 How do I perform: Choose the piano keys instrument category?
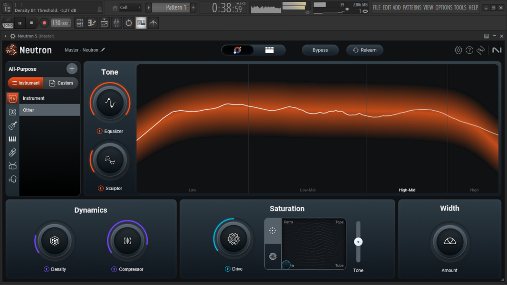13,139
